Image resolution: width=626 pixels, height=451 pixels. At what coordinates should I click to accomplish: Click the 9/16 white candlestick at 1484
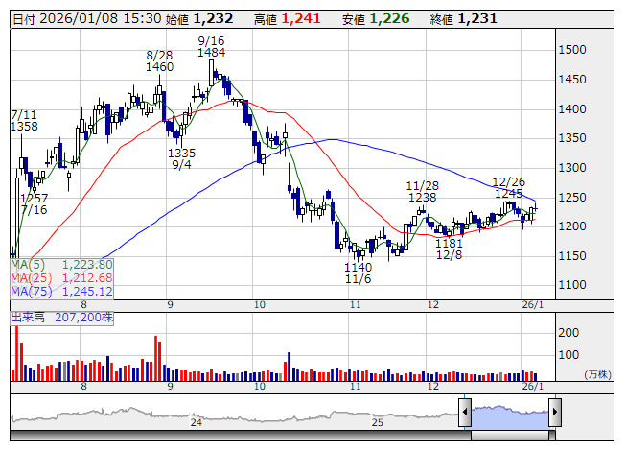(x=211, y=73)
